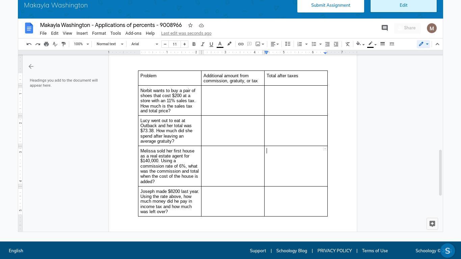The image size is (461, 259).
Task: Open the 'Last edit was seconds ago' link
Action: pos(186,33)
